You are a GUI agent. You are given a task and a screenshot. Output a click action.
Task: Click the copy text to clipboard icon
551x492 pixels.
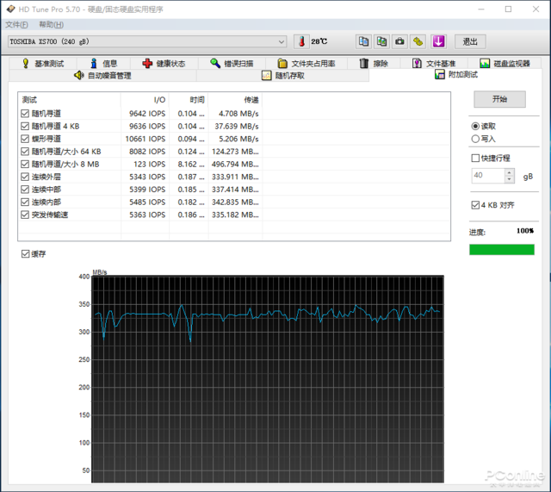(363, 41)
